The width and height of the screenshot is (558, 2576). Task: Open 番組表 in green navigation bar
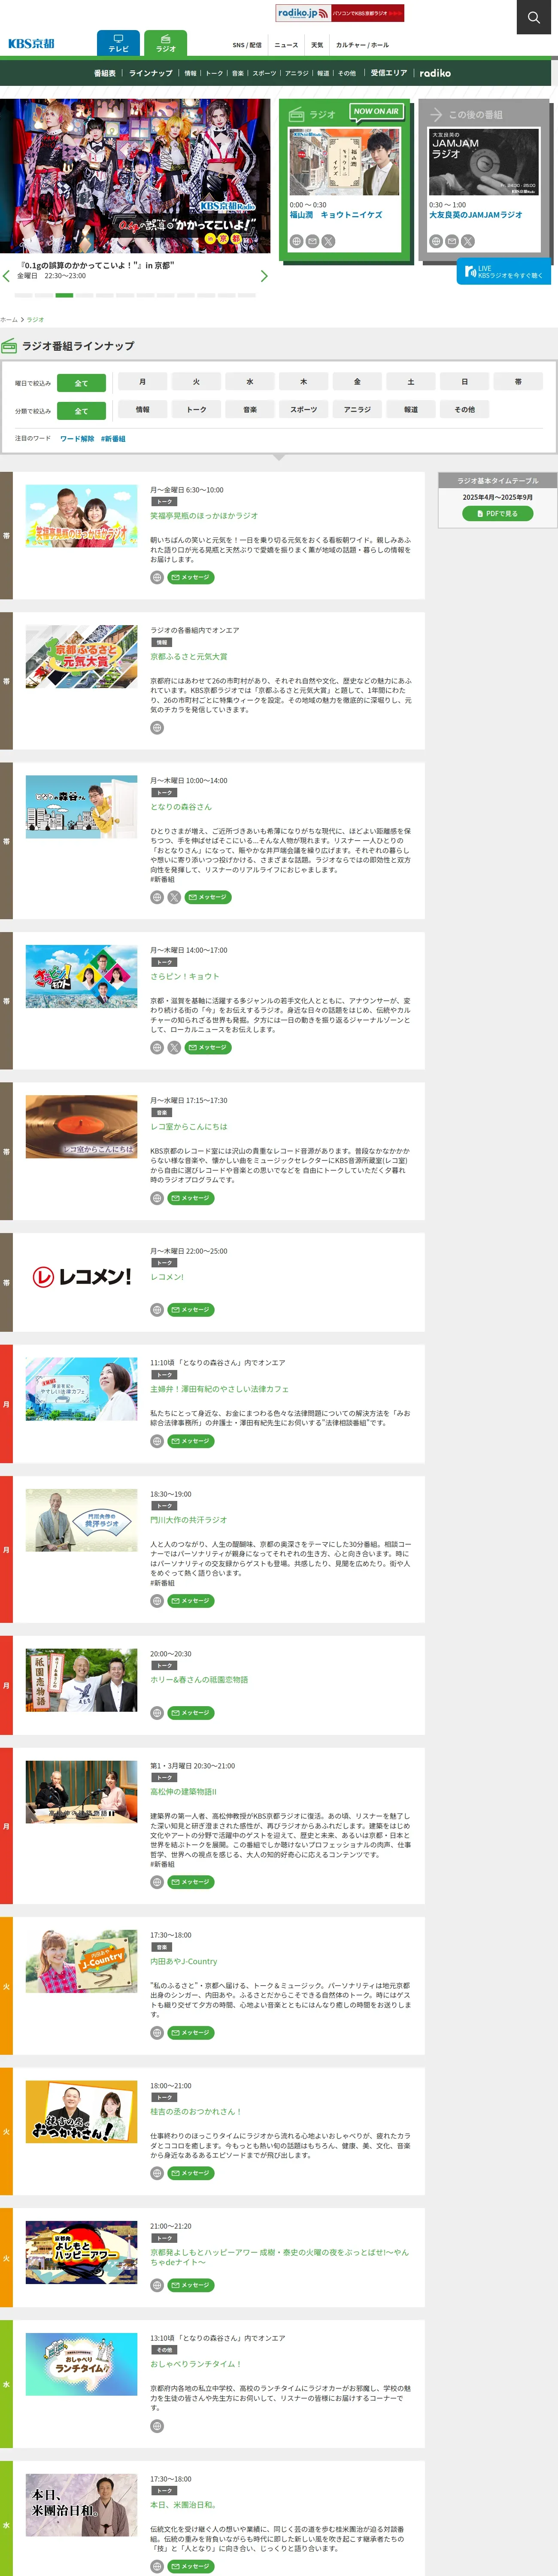(x=105, y=73)
